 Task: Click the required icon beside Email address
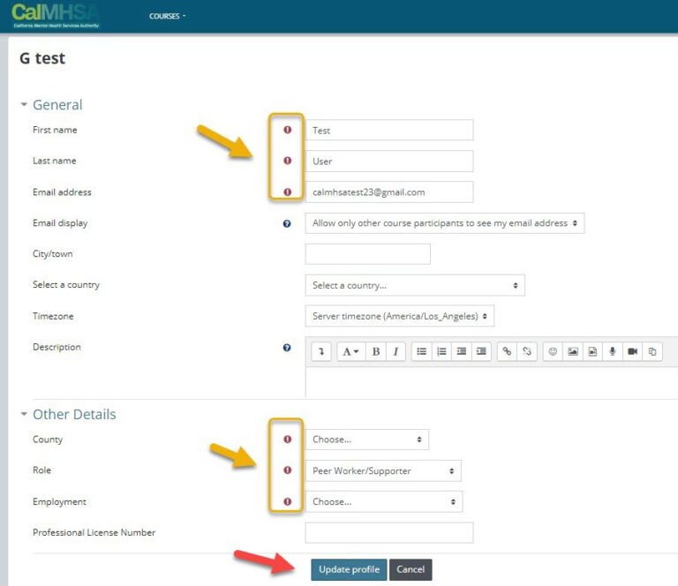click(x=288, y=192)
